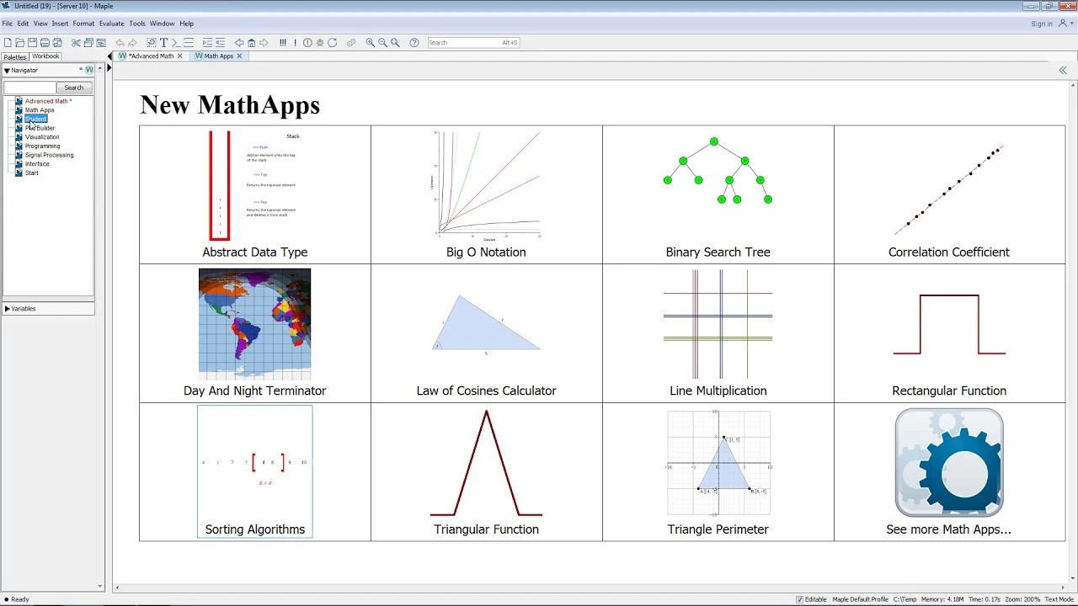The image size is (1078, 606).
Task: Collapse the right pane double chevron
Action: click(x=1063, y=71)
